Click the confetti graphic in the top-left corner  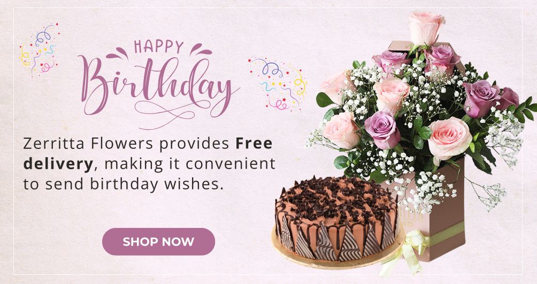coord(39,50)
